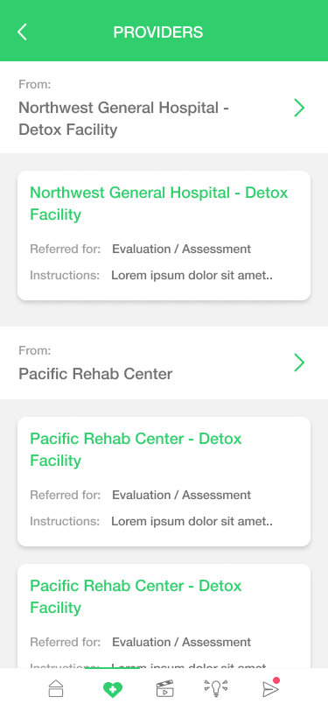Go back using the header arrow
The width and height of the screenshot is (328, 711).
click(22, 32)
